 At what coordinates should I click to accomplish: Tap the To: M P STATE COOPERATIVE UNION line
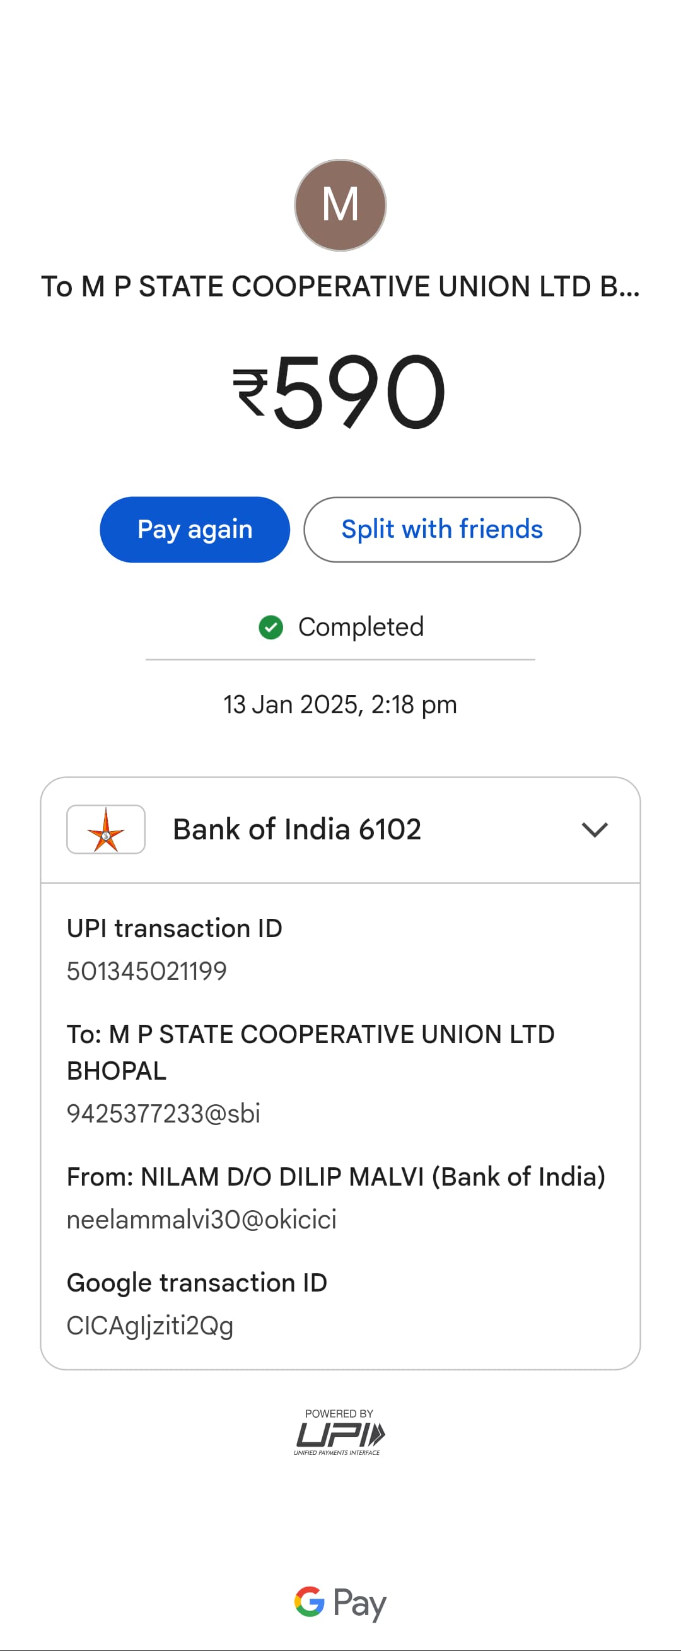(x=311, y=1053)
